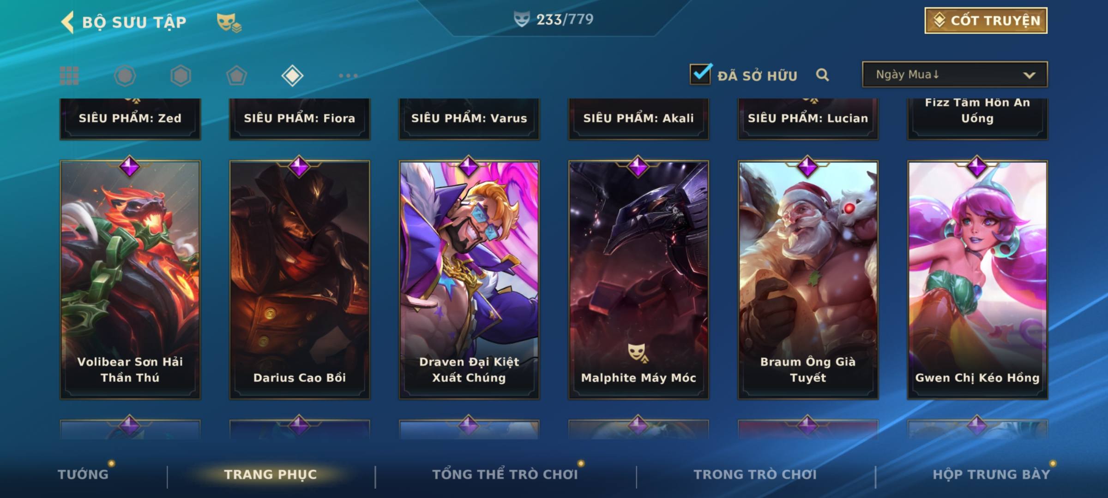The image size is (1108, 498).
Task: Open the Cốt Truyện button
Action: tap(986, 21)
